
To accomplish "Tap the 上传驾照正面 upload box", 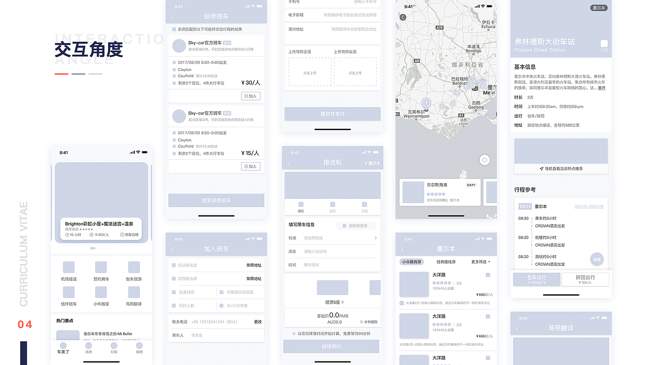I will [x=310, y=72].
